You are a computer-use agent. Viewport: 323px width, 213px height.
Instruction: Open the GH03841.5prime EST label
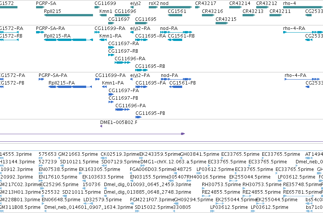click(x=200, y=154)
